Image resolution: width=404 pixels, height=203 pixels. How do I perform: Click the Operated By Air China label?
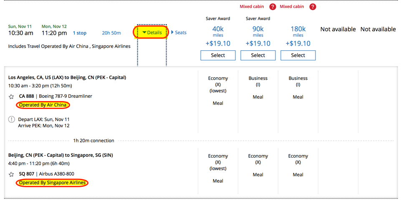tap(43, 105)
